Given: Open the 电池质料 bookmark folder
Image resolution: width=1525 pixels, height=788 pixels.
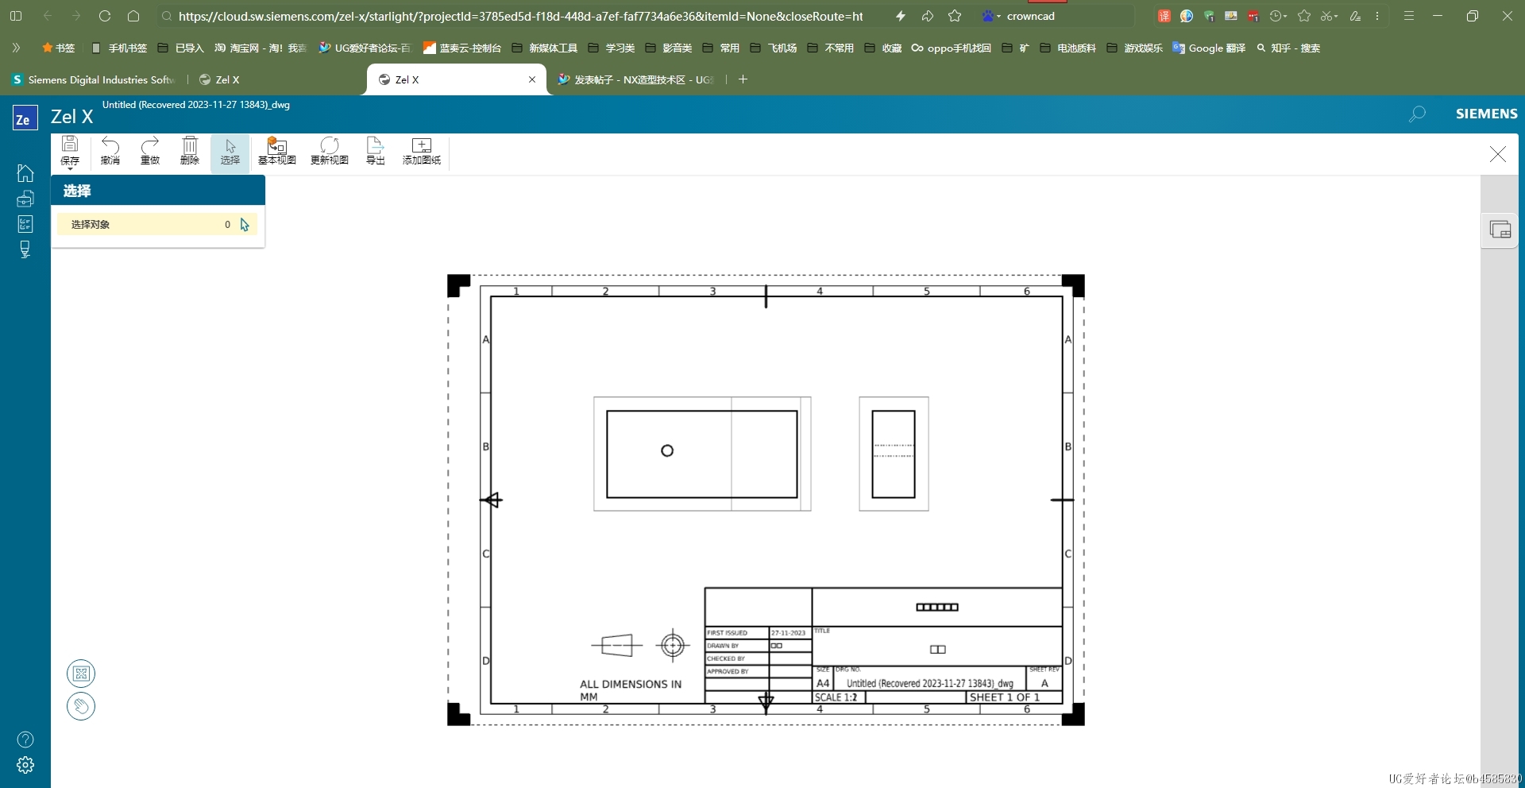Looking at the screenshot, I should tap(1067, 48).
